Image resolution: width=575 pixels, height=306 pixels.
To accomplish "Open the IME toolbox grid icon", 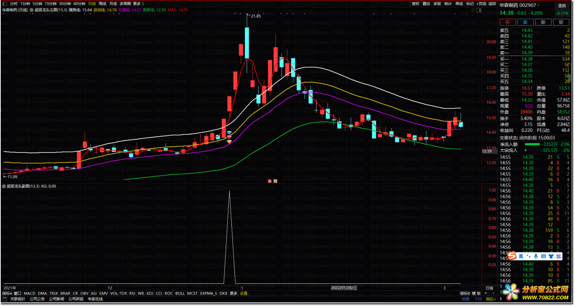I will click(559, 256).
